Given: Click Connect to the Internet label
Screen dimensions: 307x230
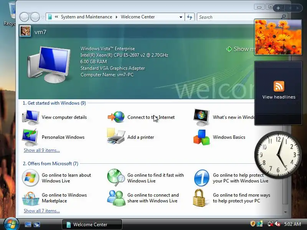Looking at the screenshot, I should [x=151, y=117].
